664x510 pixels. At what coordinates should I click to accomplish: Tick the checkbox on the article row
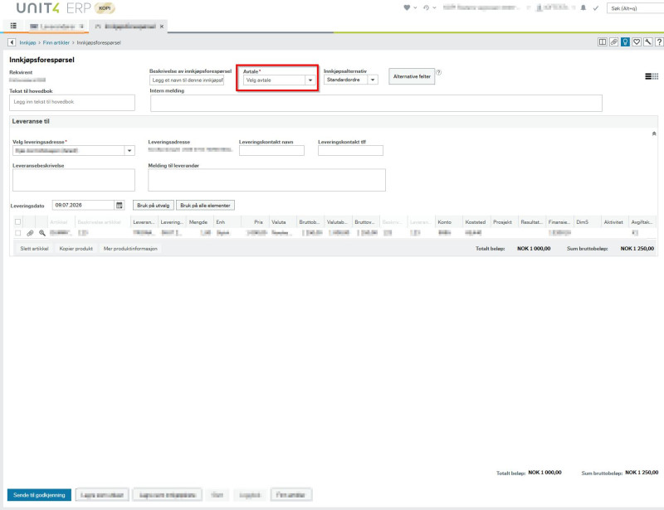(x=17, y=233)
